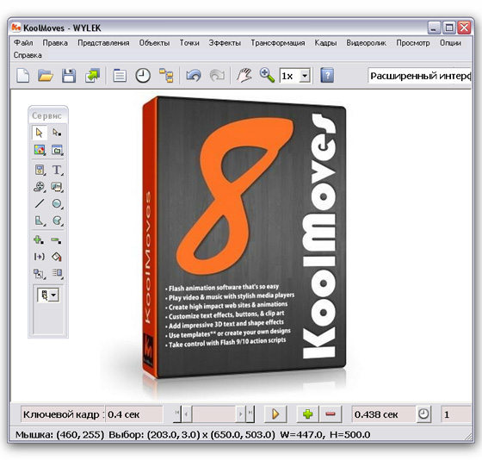Open the list overview icon in toolbar
Screen dimensions: 482x460
[120, 76]
